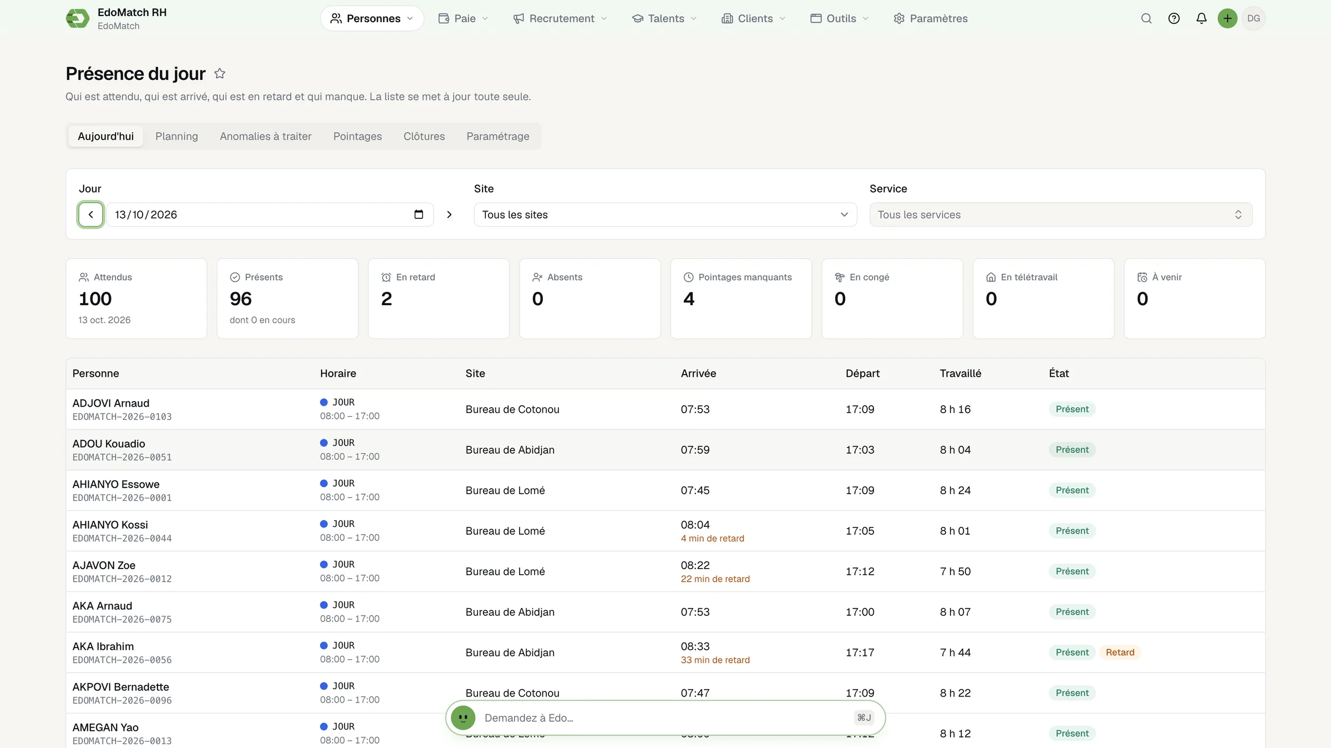Mark Présence du jour as favorite star
This screenshot has width=1331, height=748.
(220, 73)
